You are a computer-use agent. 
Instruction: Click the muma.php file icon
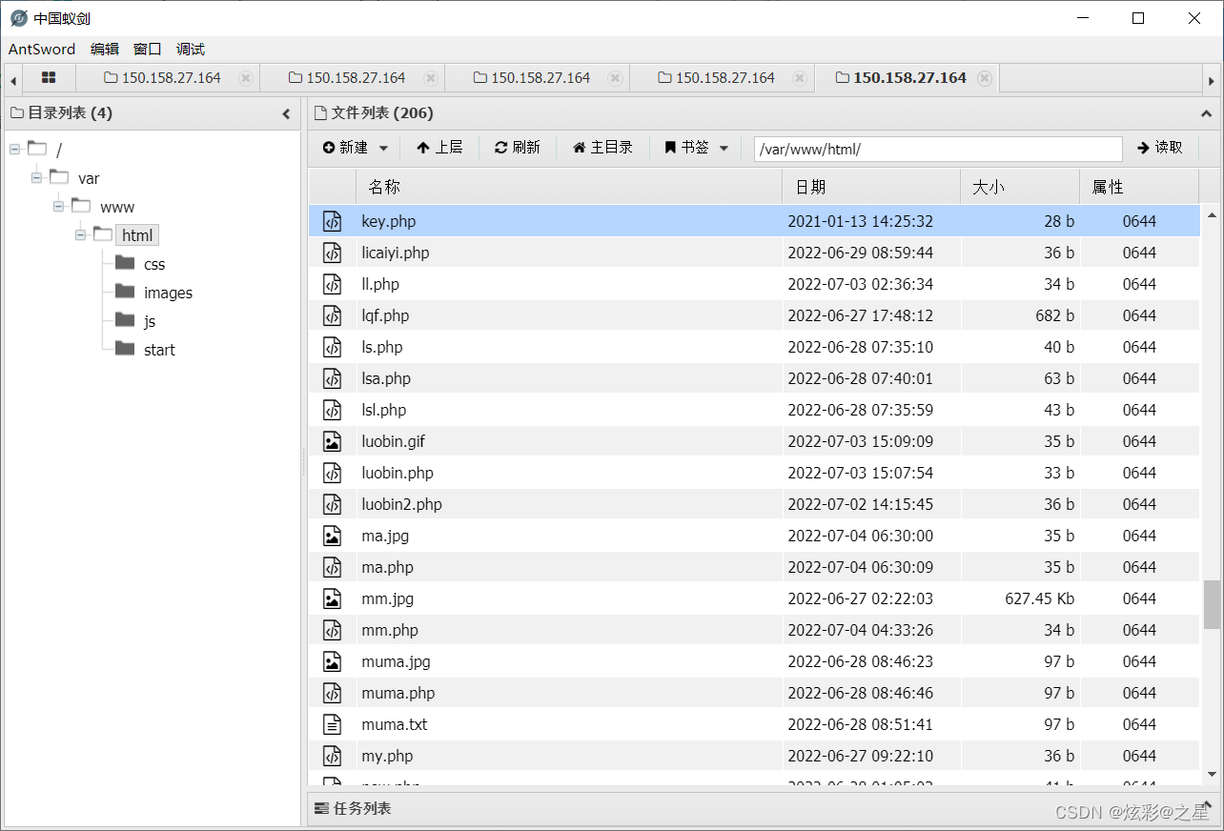pyautogui.click(x=332, y=693)
